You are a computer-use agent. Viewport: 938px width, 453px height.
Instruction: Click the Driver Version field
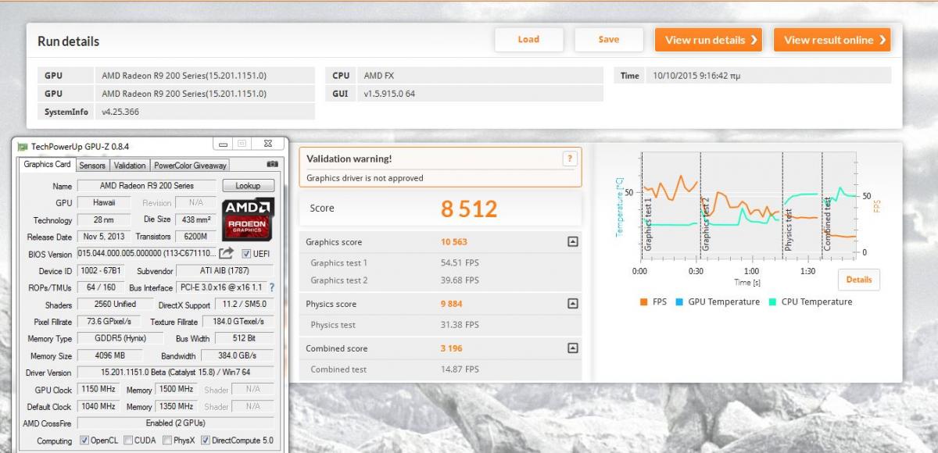[176, 373]
